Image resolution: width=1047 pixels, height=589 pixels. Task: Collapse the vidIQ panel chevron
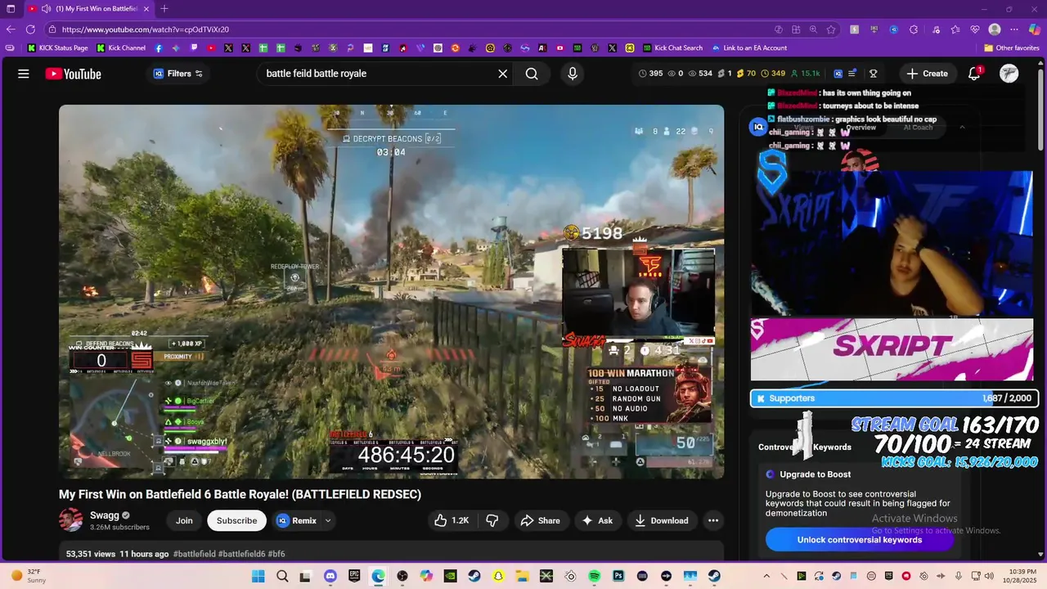click(962, 127)
